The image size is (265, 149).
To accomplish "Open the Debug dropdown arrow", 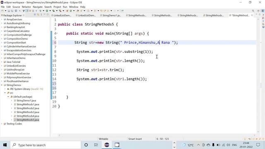I will pos(43,11).
